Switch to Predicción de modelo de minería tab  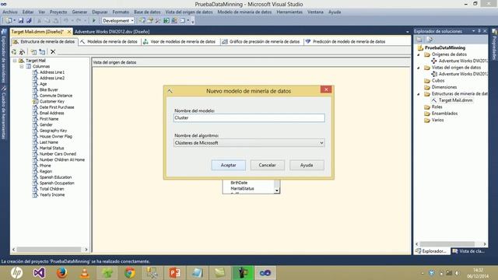coord(345,41)
